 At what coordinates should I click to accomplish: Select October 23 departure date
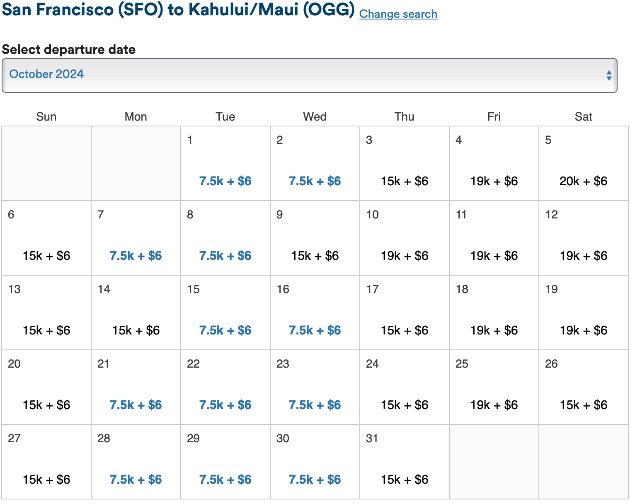[315, 405]
